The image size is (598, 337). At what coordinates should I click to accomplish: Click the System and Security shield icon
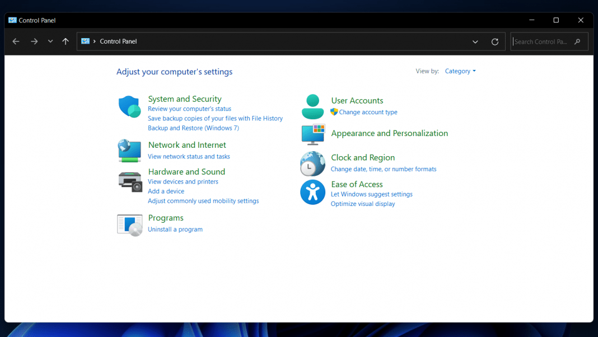(x=129, y=106)
